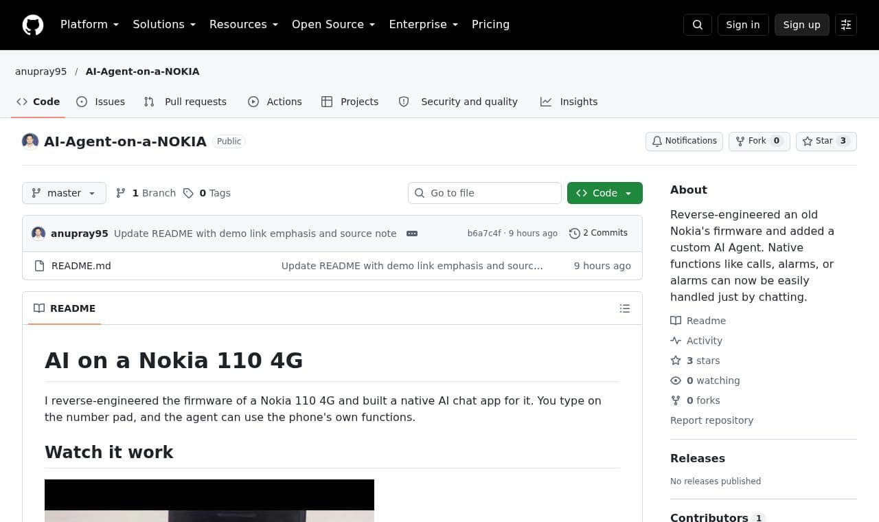Select the Code tab
The image size is (879, 522).
38,102
